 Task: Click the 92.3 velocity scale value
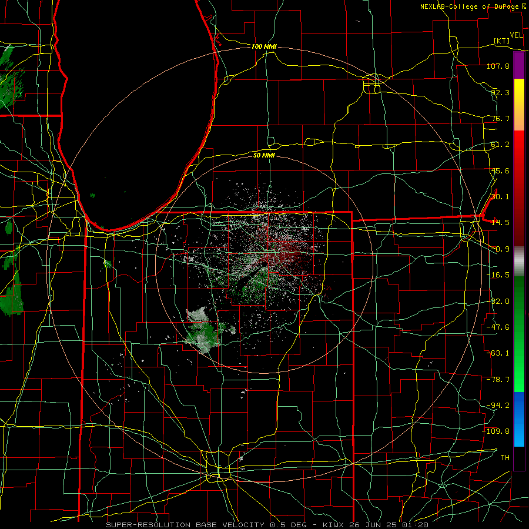pyautogui.click(x=500, y=92)
